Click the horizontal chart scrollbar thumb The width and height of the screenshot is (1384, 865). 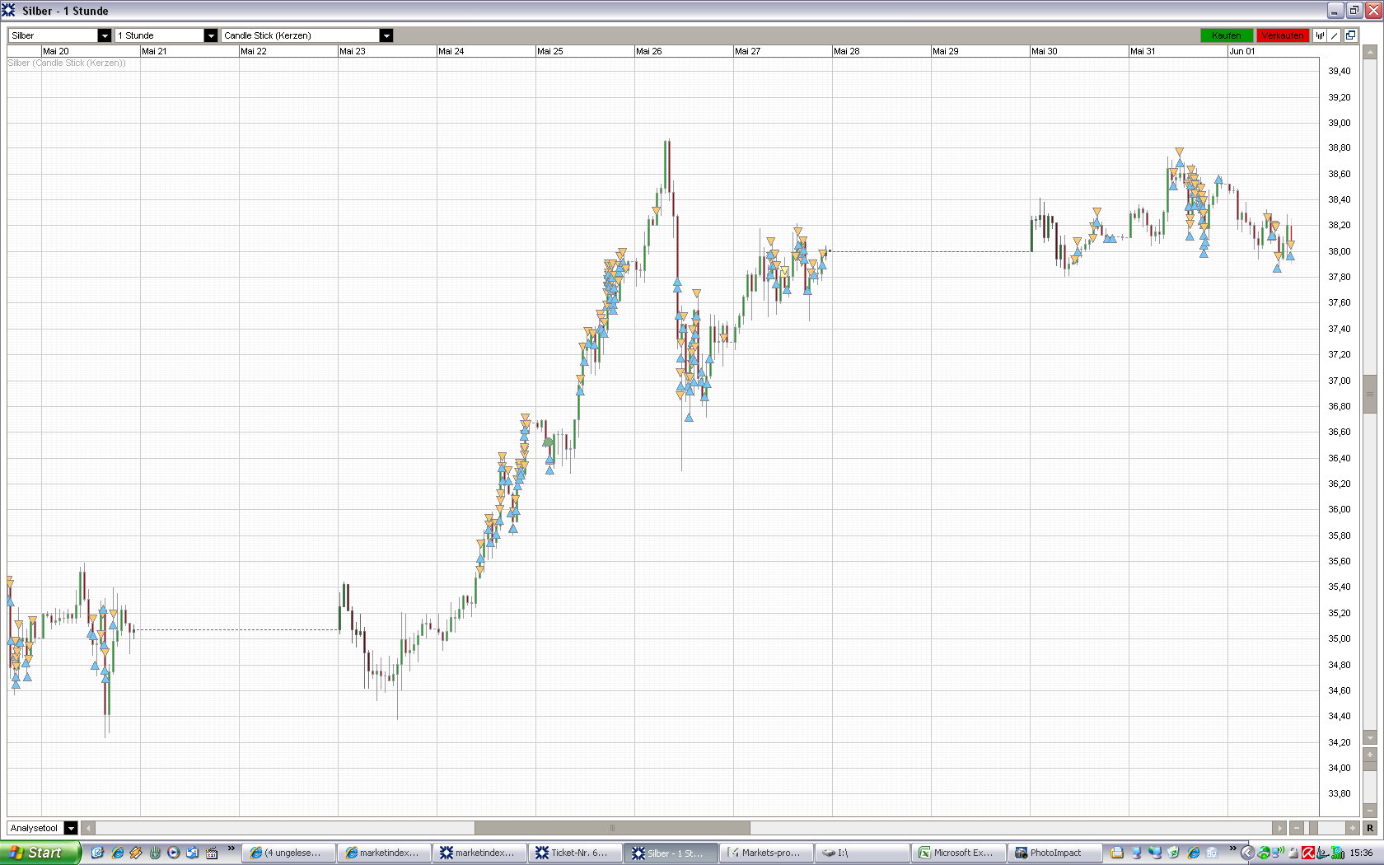[x=612, y=828]
